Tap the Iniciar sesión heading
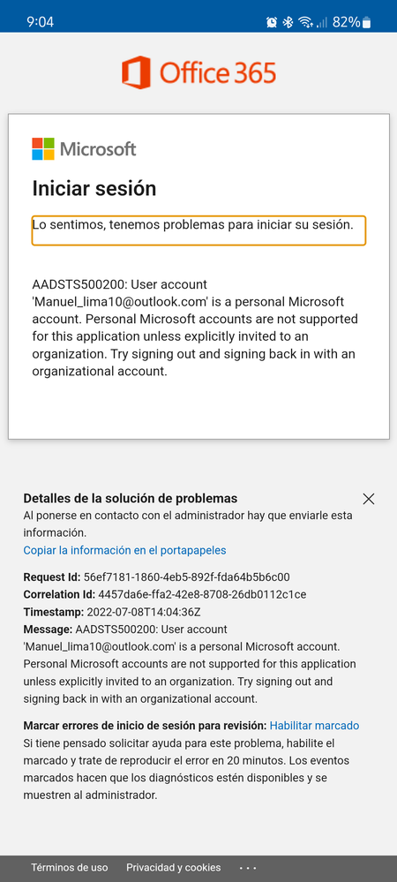Screen dimensions: 397x882 click(94, 188)
